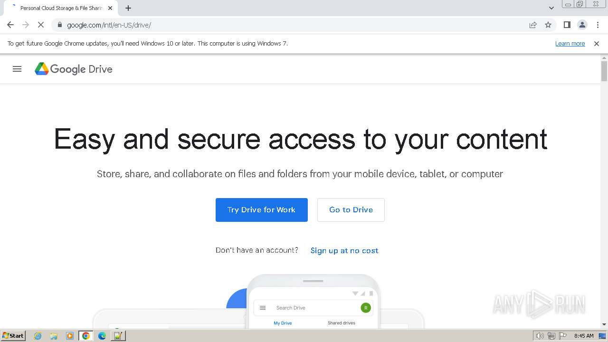
Task: Open the Chrome profile avatar
Action: point(582,25)
